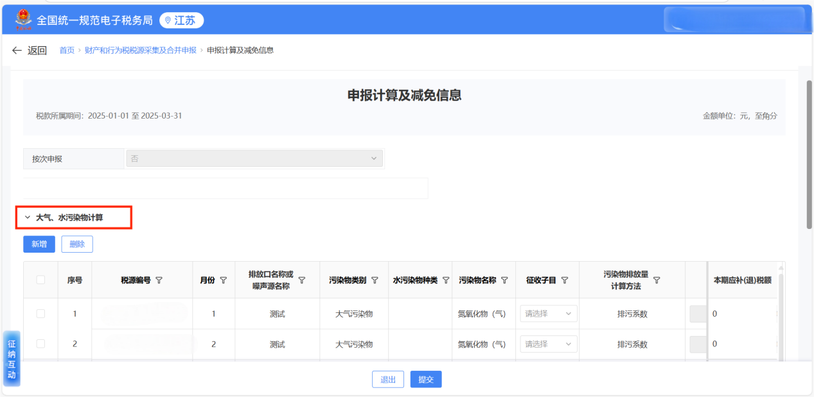Toggle the select-all checkbox in table header
The height and width of the screenshot is (397, 814).
click(41, 280)
